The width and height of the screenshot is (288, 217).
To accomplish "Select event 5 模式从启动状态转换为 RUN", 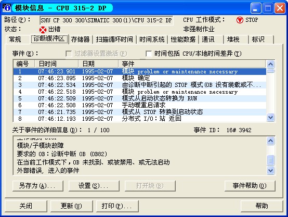I will [140, 98].
